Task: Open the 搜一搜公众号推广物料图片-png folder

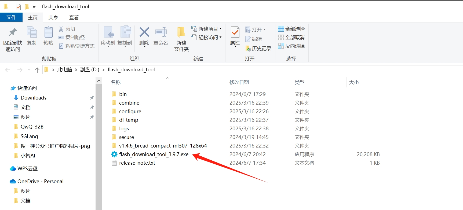Action: click(x=55, y=146)
